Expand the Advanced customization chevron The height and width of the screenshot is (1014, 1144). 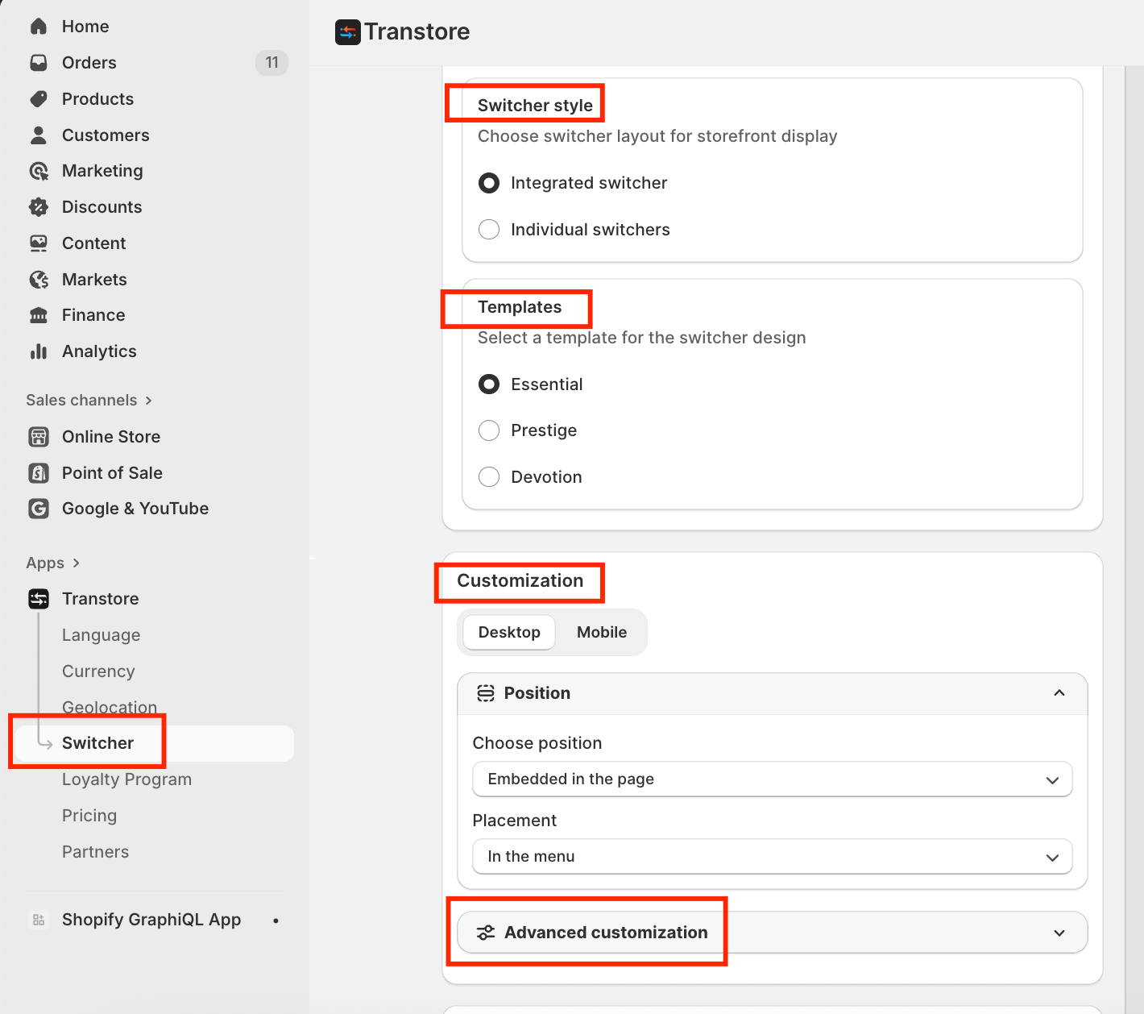click(x=1059, y=933)
